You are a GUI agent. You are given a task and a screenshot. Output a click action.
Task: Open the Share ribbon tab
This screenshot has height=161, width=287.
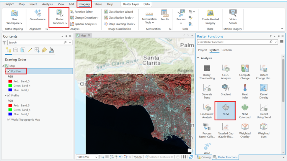click(98, 4)
